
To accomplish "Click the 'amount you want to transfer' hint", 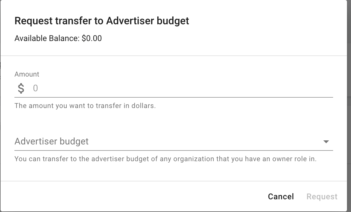I will 85,106.
